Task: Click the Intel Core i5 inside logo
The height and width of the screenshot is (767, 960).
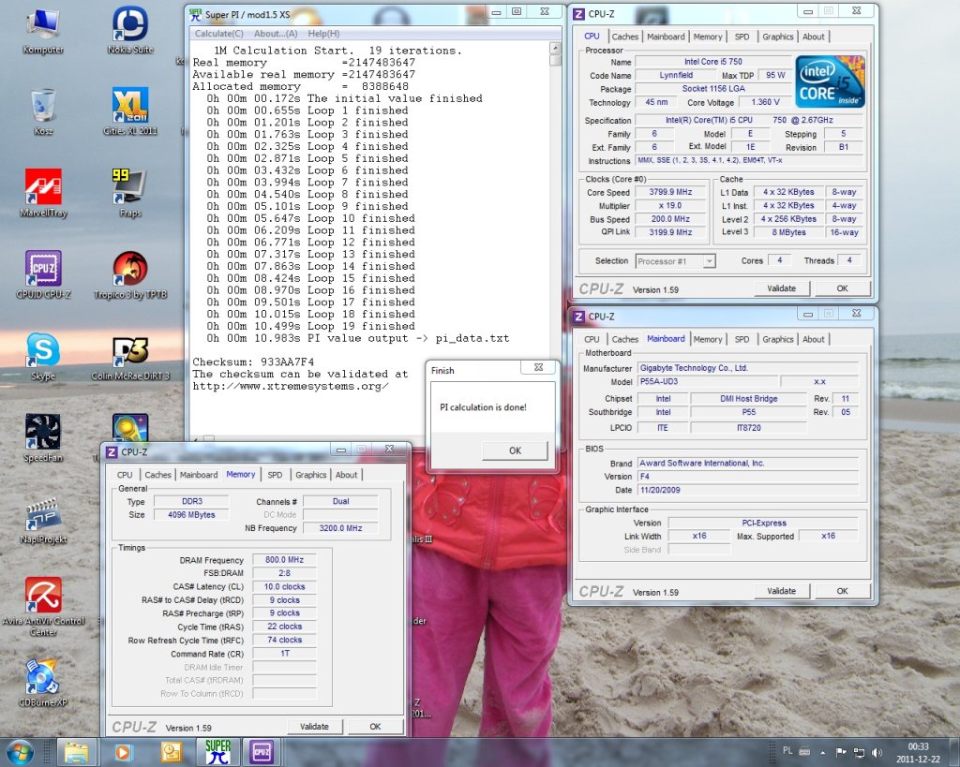Action: click(830, 81)
